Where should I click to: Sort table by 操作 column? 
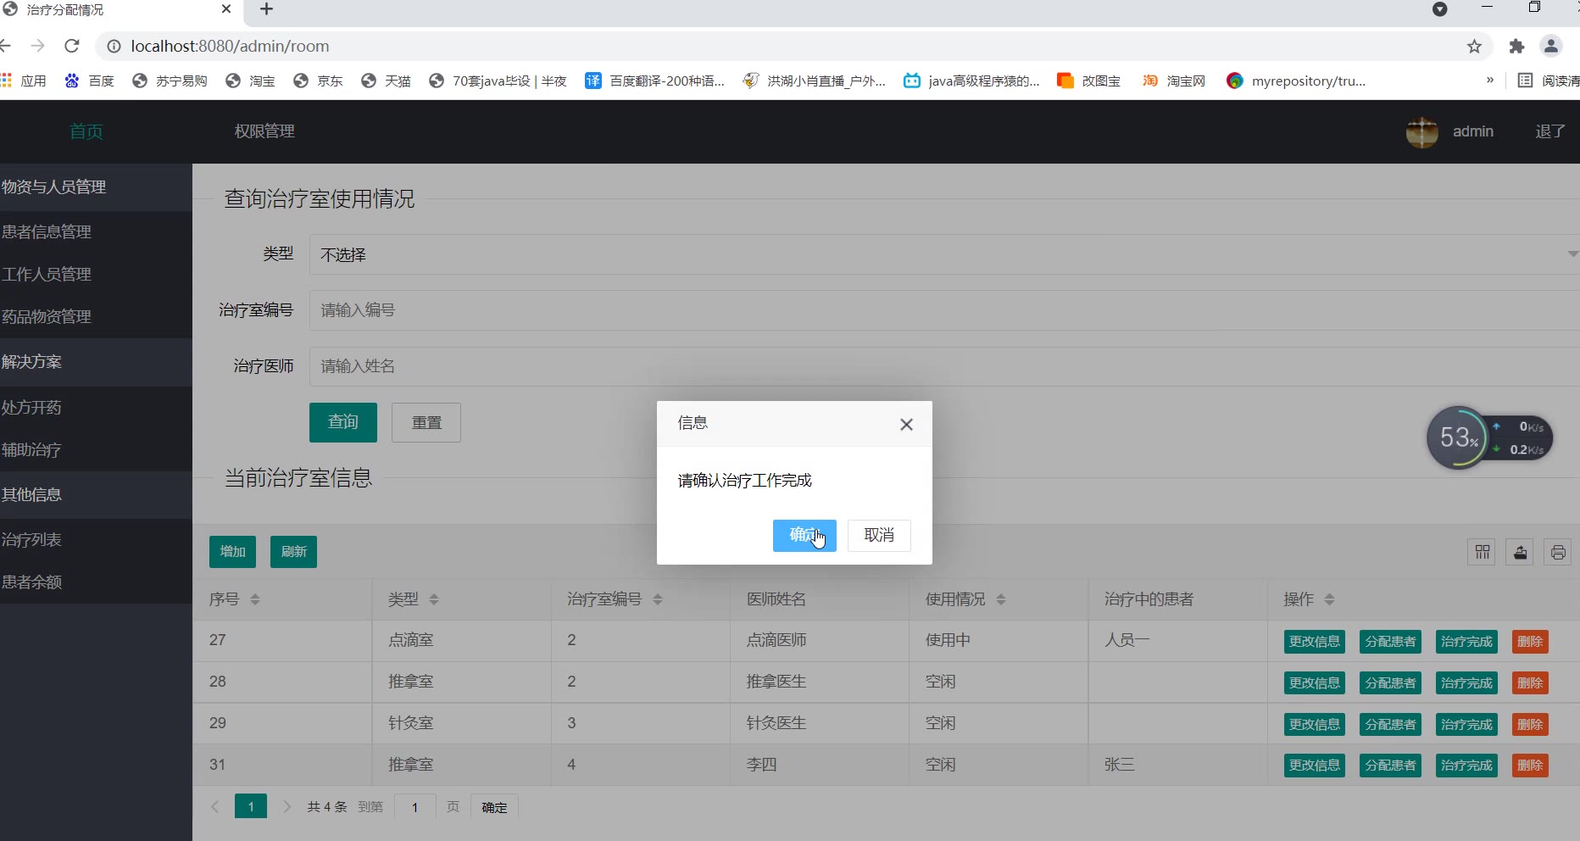[x=1329, y=599]
